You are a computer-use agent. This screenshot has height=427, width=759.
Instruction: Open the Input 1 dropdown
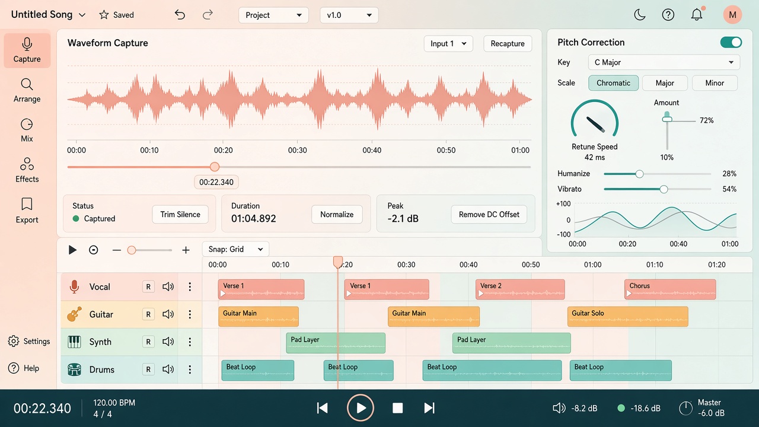coord(448,43)
